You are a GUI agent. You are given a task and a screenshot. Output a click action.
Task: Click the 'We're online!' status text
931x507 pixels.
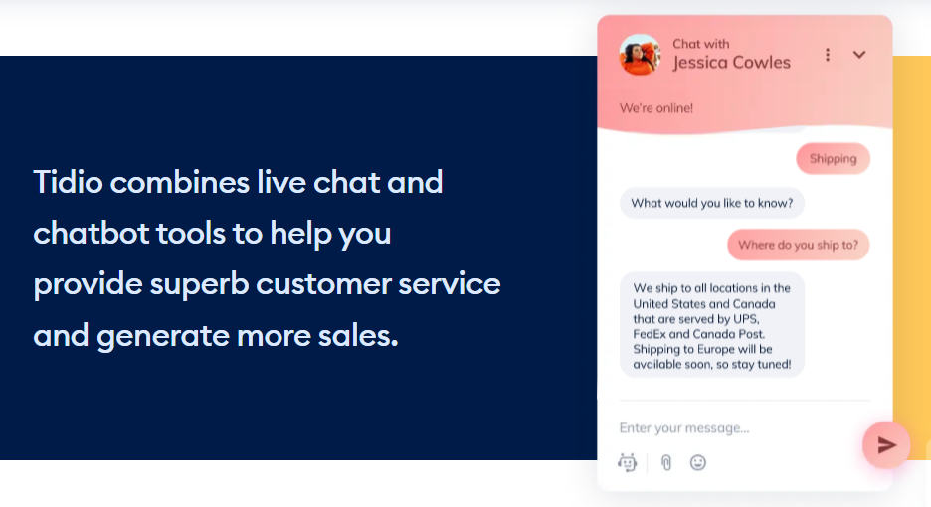click(656, 108)
